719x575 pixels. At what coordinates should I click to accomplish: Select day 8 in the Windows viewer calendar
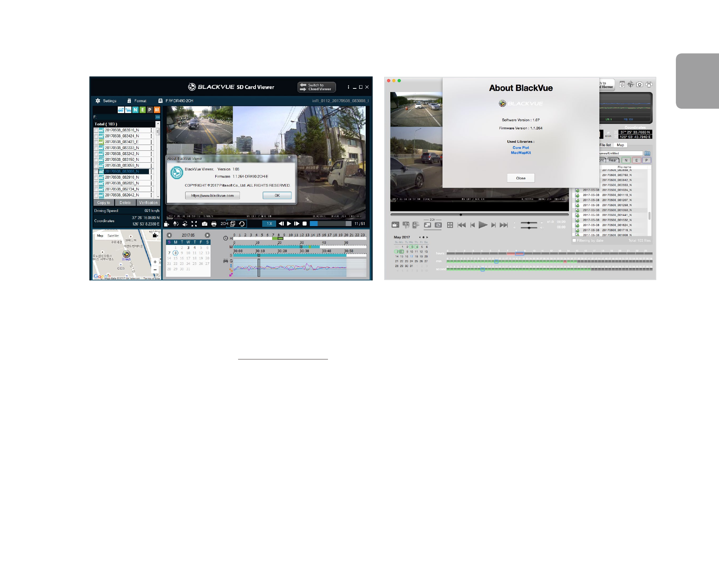[175, 253]
